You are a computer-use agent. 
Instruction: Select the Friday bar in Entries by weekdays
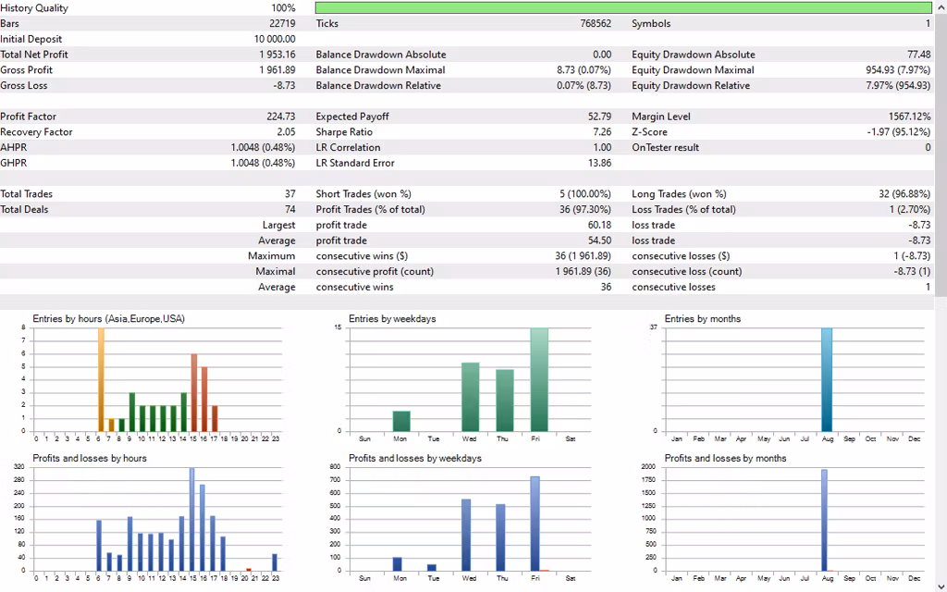pyautogui.click(x=538, y=379)
